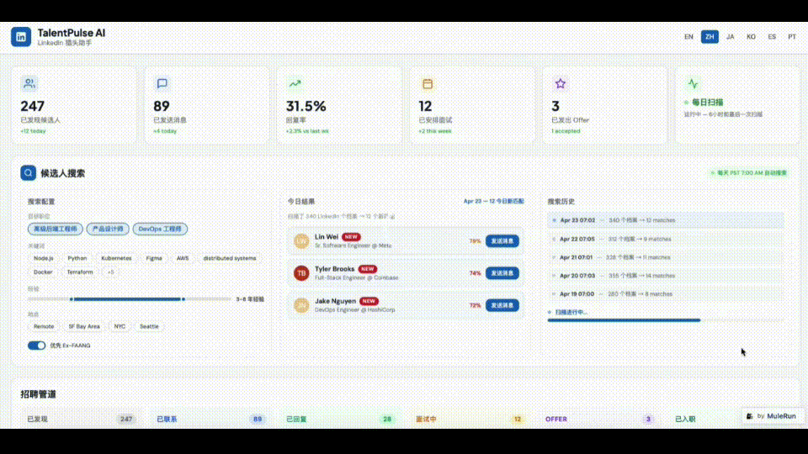
Task: Toggle the Python keyword chip
Action: coord(77,258)
